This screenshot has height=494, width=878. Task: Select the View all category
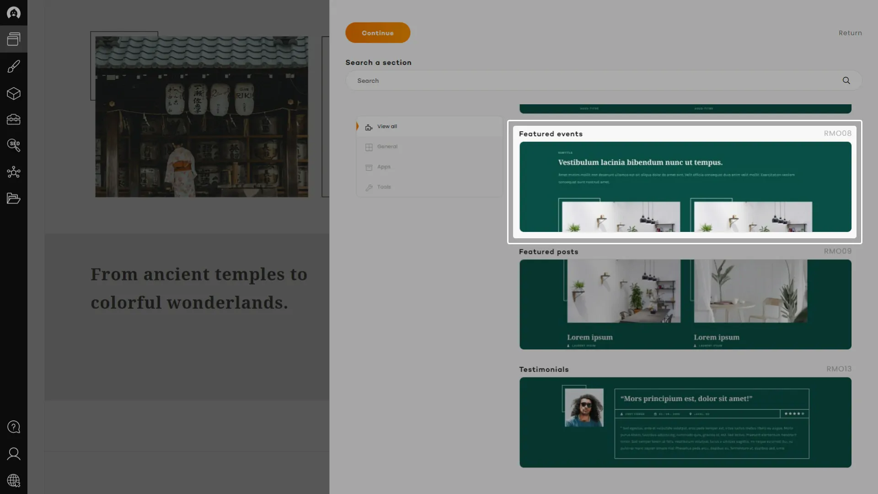[387, 127]
